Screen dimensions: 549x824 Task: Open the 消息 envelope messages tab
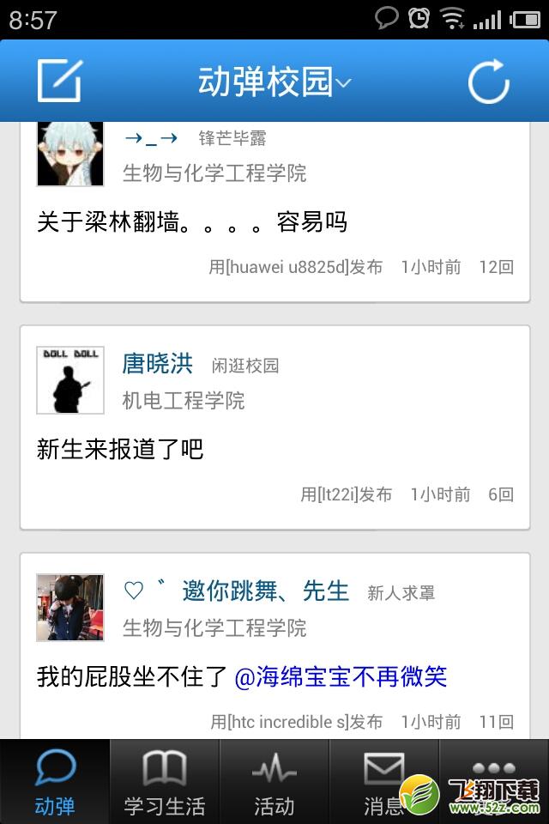pos(384,781)
